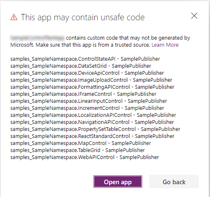Image resolution: width=210 pixels, height=197 pixels.
Task: Select the FormattingAPIControl list entry
Action: 92,87
